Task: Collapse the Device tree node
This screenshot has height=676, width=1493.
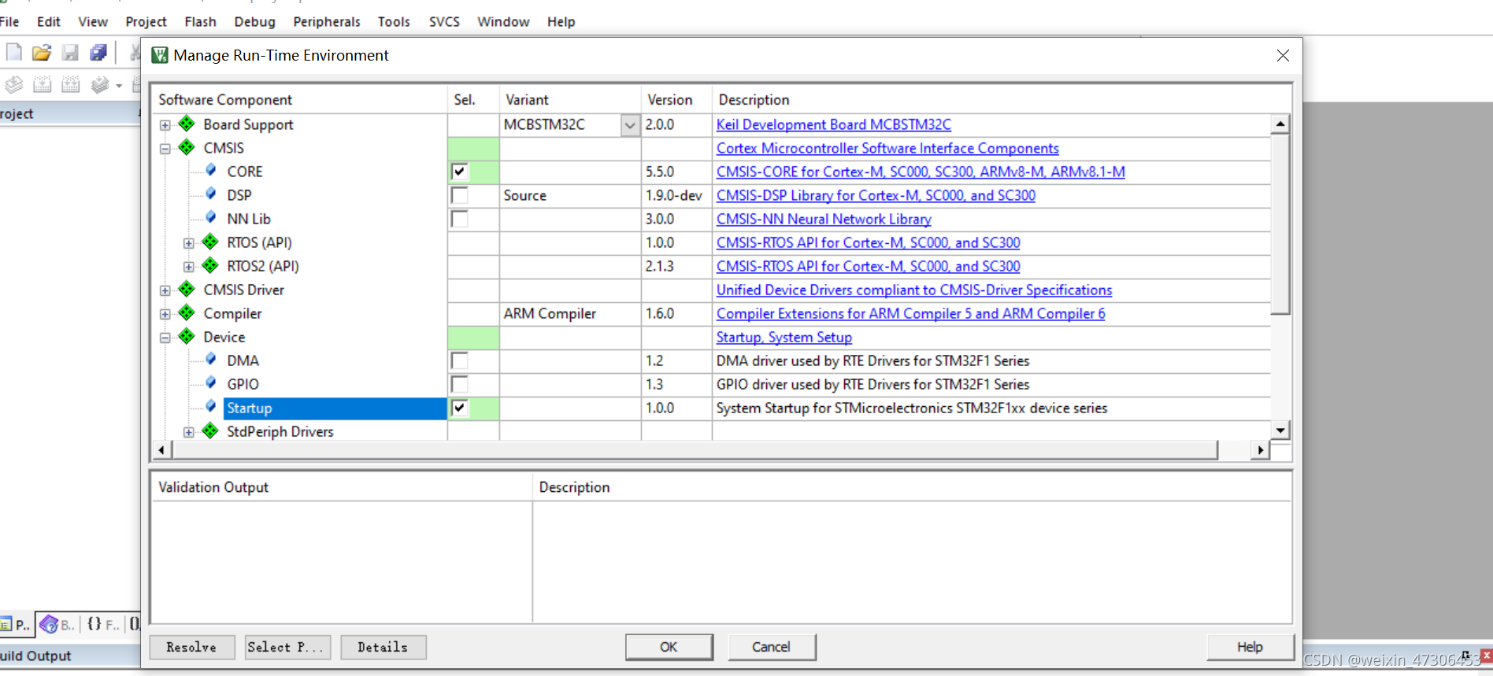Action: 165,338
